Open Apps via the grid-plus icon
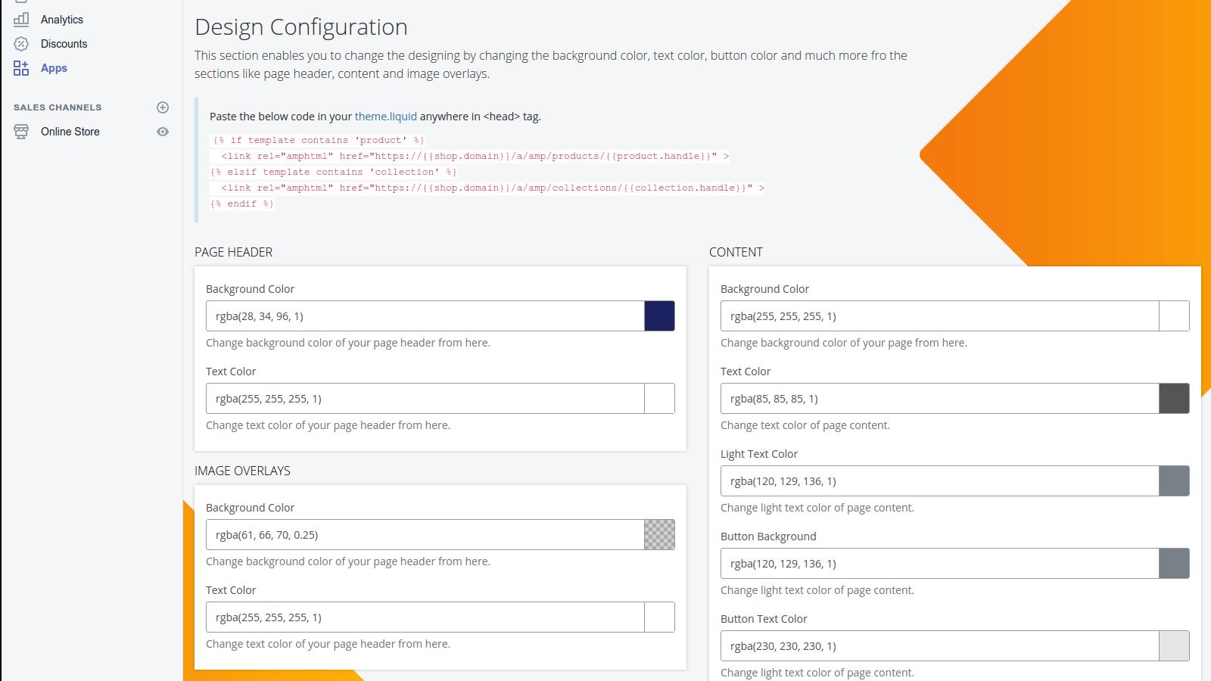The width and height of the screenshot is (1211, 681). [x=21, y=67]
